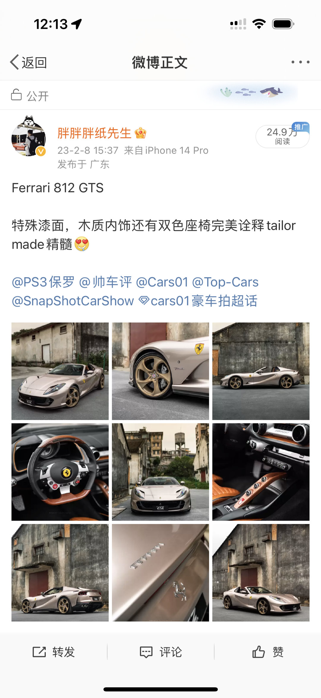The image size is (321, 698).
Task: Open the 24.9万 阅读 promote badge
Action: coord(282,136)
